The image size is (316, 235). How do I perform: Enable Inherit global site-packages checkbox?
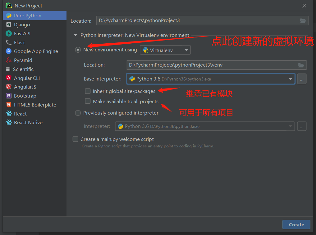pyautogui.click(x=88, y=91)
